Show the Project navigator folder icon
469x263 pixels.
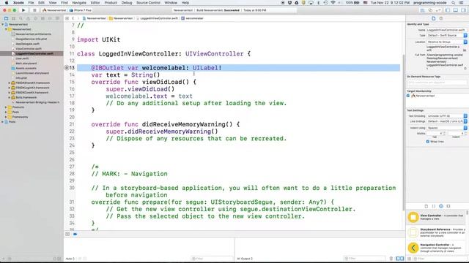(x=6, y=18)
